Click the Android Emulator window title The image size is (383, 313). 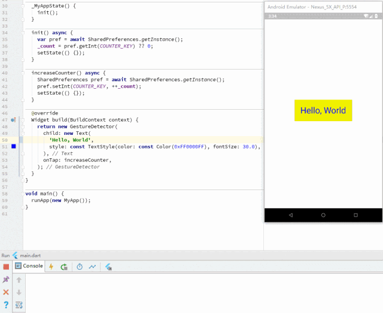click(x=312, y=7)
